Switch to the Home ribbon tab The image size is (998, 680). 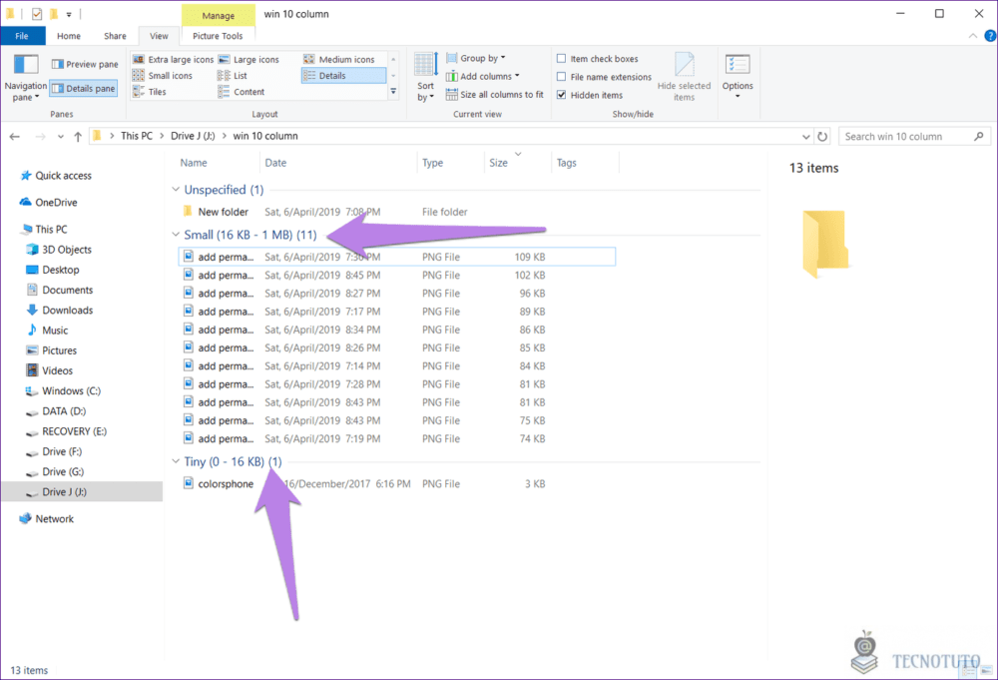pos(69,36)
